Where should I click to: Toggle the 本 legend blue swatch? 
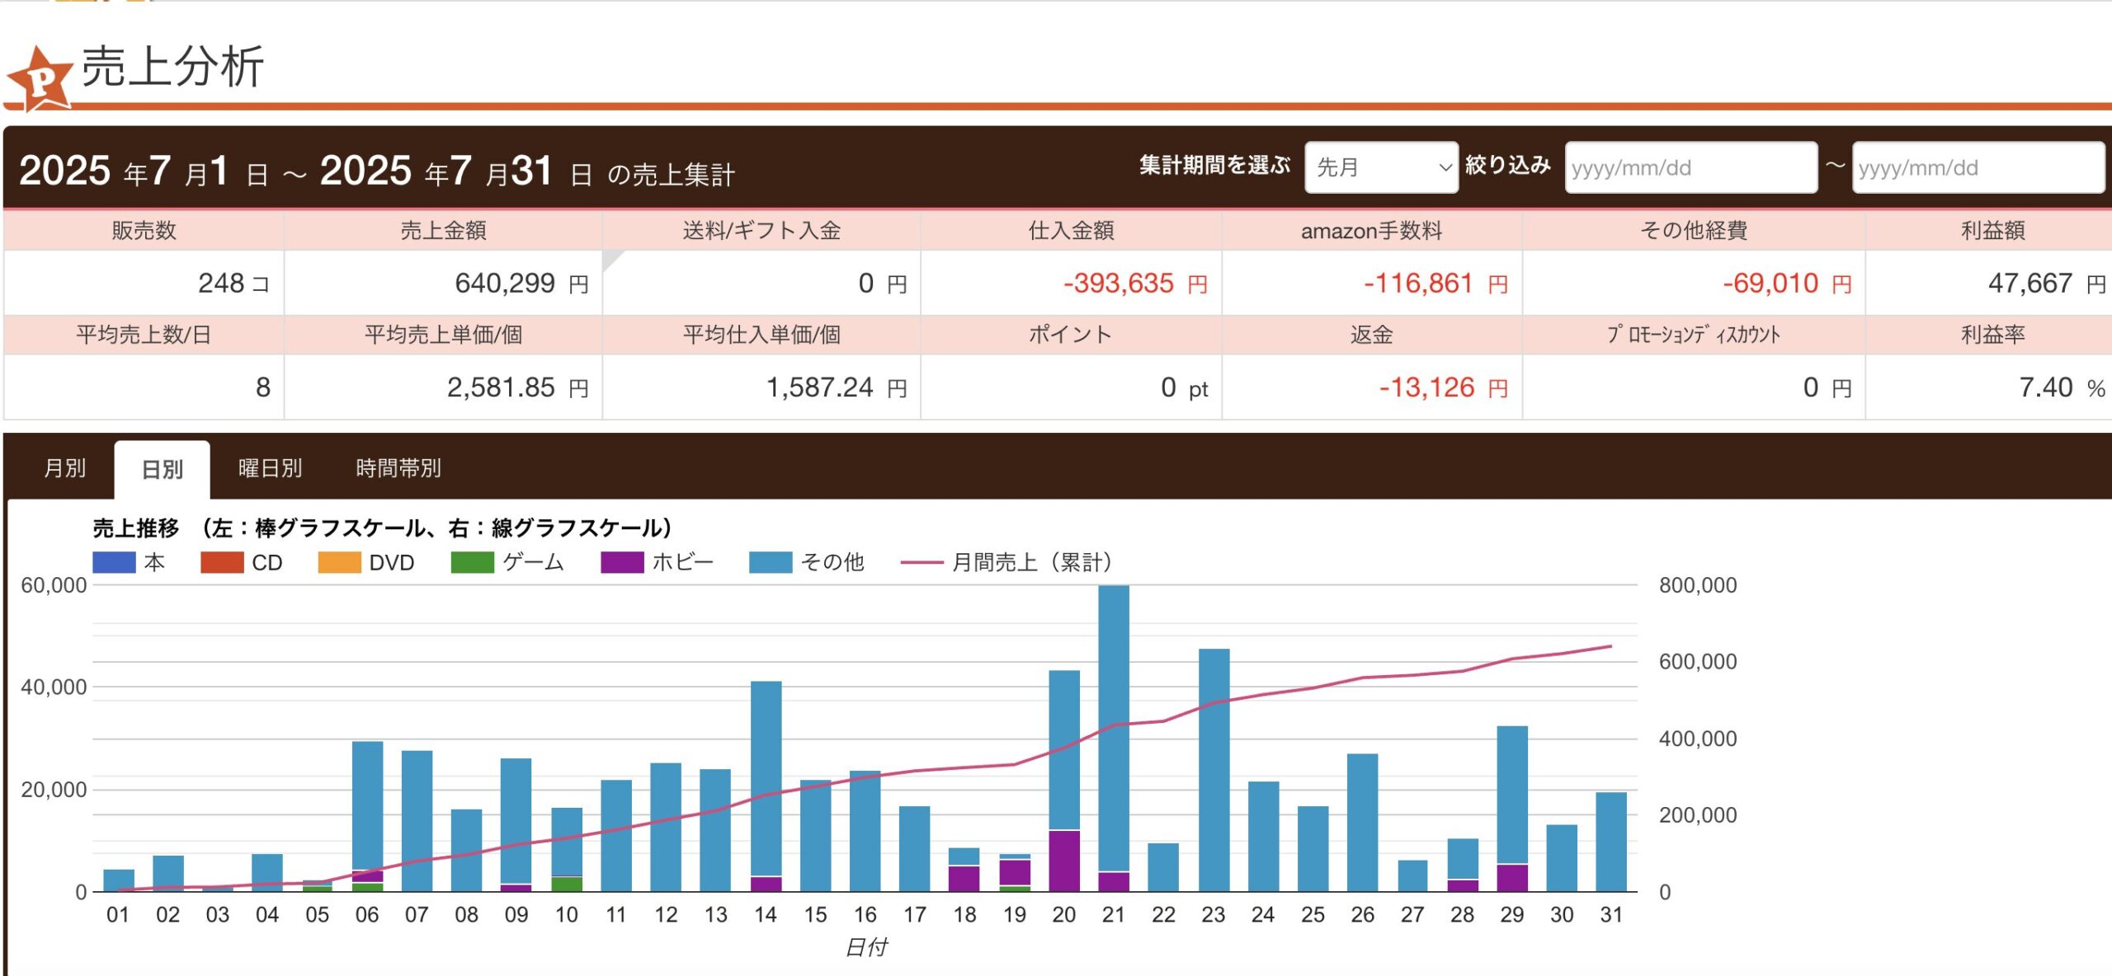pyautogui.click(x=114, y=562)
